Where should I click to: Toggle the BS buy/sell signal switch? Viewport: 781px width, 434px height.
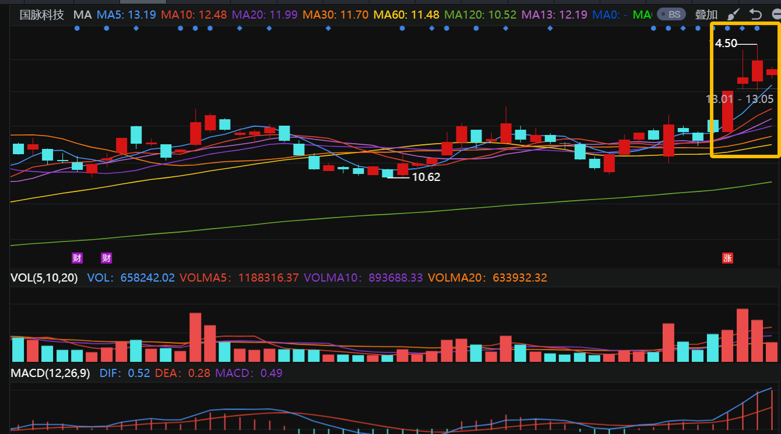[671, 15]
